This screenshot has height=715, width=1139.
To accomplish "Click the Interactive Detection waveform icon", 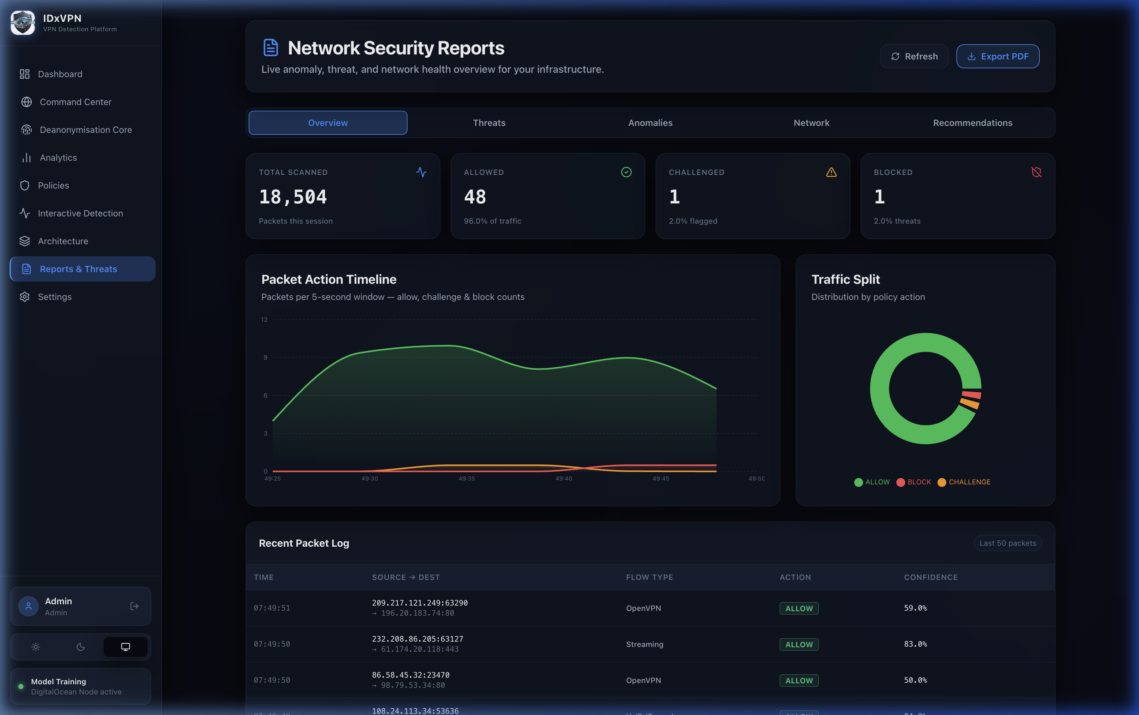I will (26, 213).
